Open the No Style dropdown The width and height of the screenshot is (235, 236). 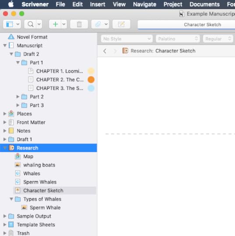click(127, 39)
